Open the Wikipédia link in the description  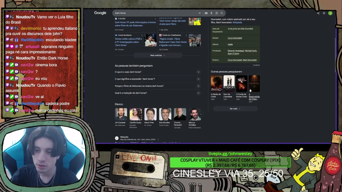[x=237, y=22]
